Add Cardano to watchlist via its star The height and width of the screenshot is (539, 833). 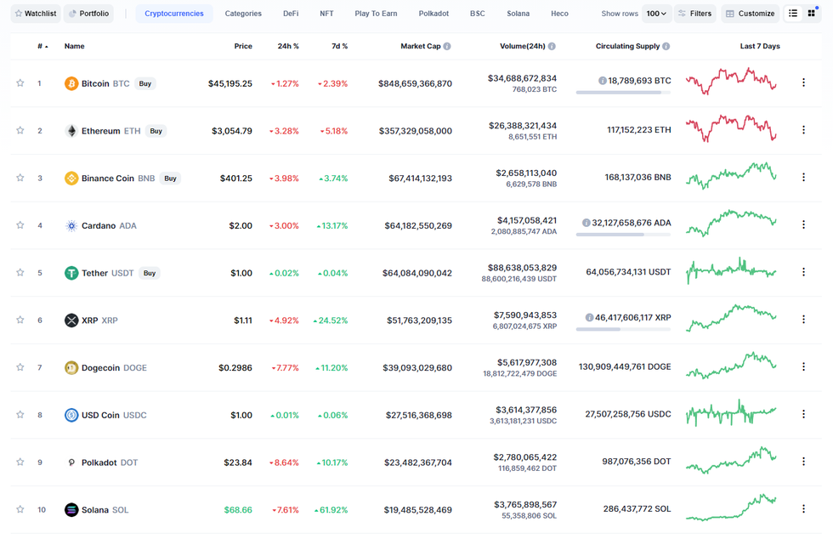[x=20, y=225]
